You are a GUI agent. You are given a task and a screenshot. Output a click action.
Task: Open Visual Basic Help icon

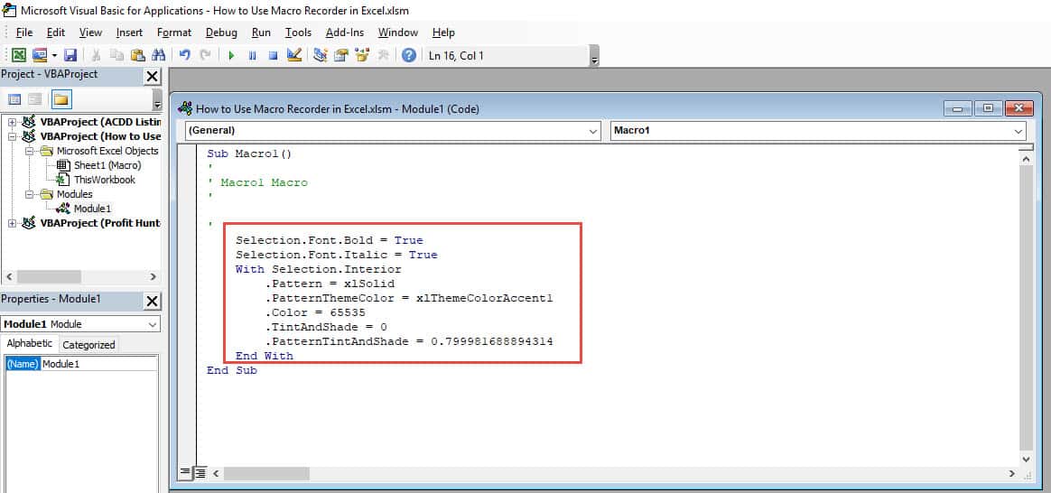(409, 56)
